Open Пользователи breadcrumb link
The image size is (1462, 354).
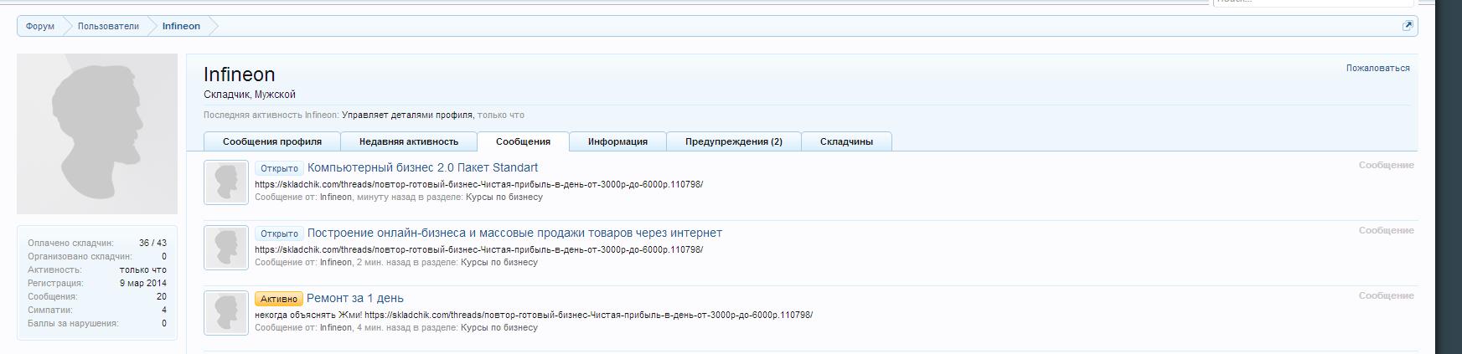(x=108, y=26)
